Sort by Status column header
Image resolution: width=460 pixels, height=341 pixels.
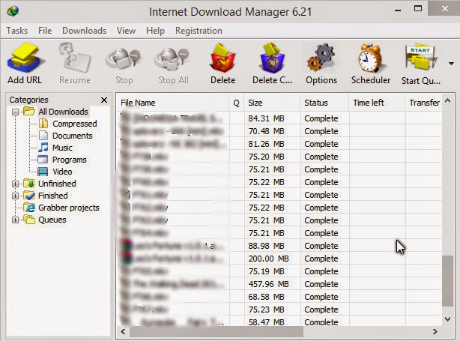click(324, 103)
